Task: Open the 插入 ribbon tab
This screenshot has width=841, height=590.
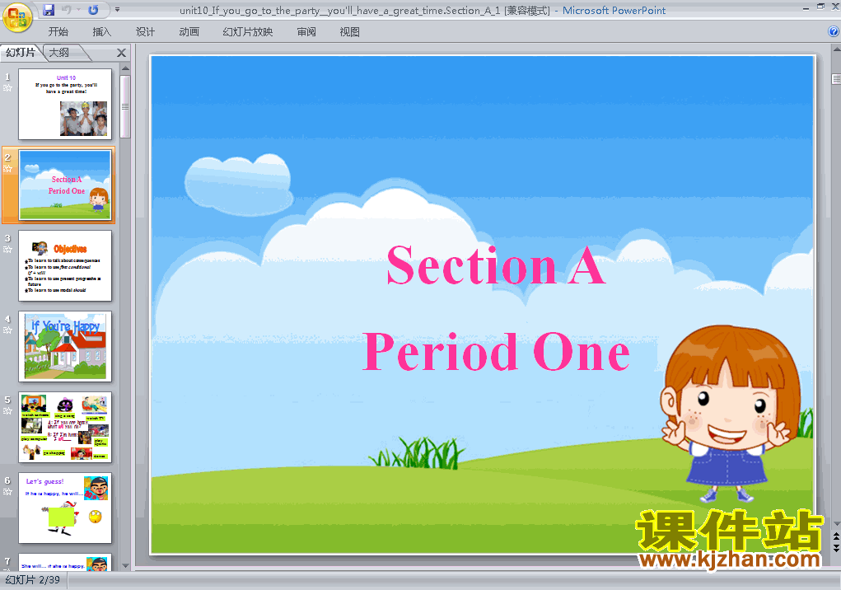Action: pos(101,31)
